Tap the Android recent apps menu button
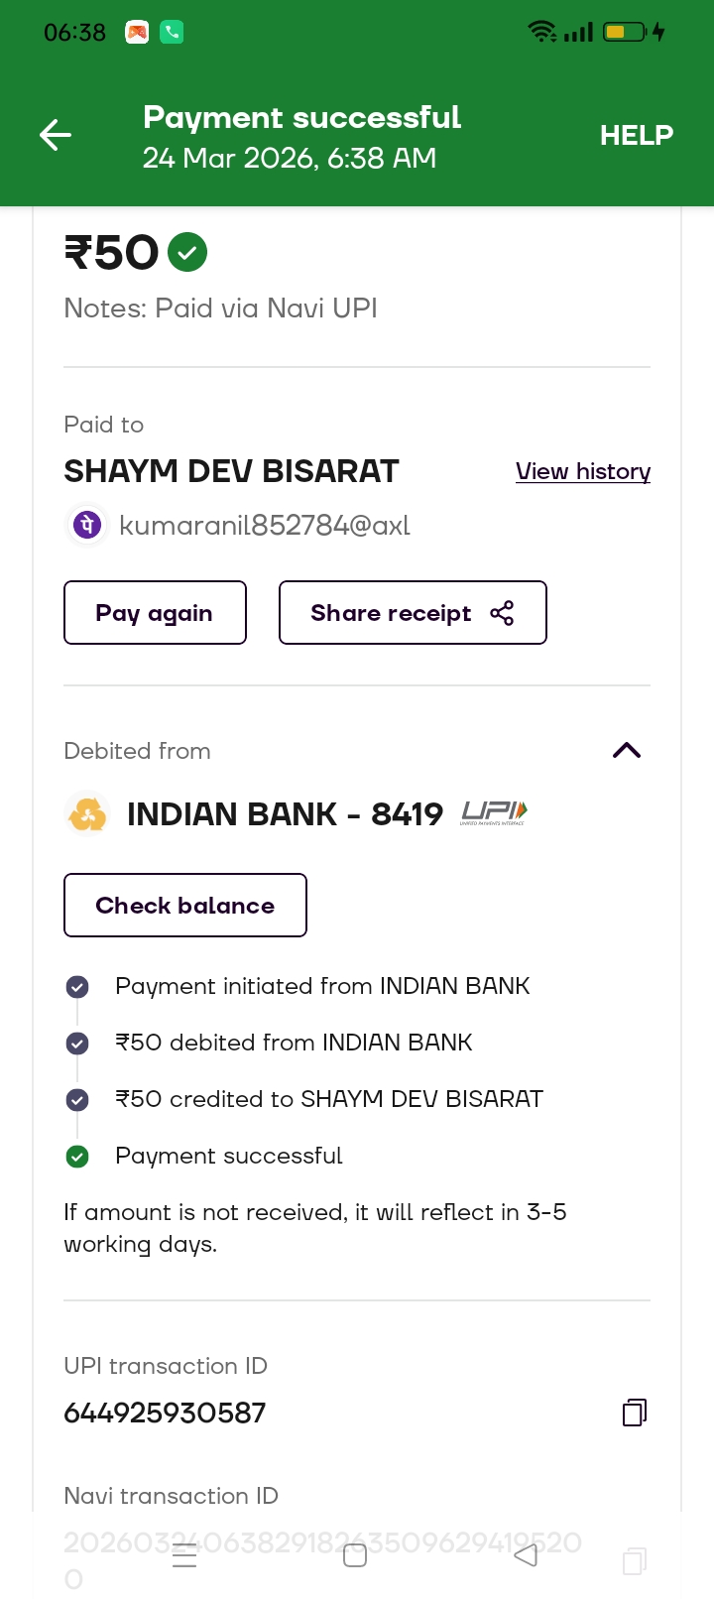Screen dimensions: 714x1599 click(184, 1556)
